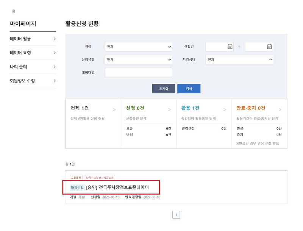Open the 신청유형 dropdown
Screen dimensions: 303x231
pos(138,59)
